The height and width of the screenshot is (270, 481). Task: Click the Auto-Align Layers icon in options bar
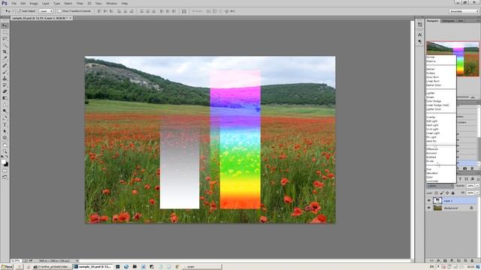click(183, 11)
